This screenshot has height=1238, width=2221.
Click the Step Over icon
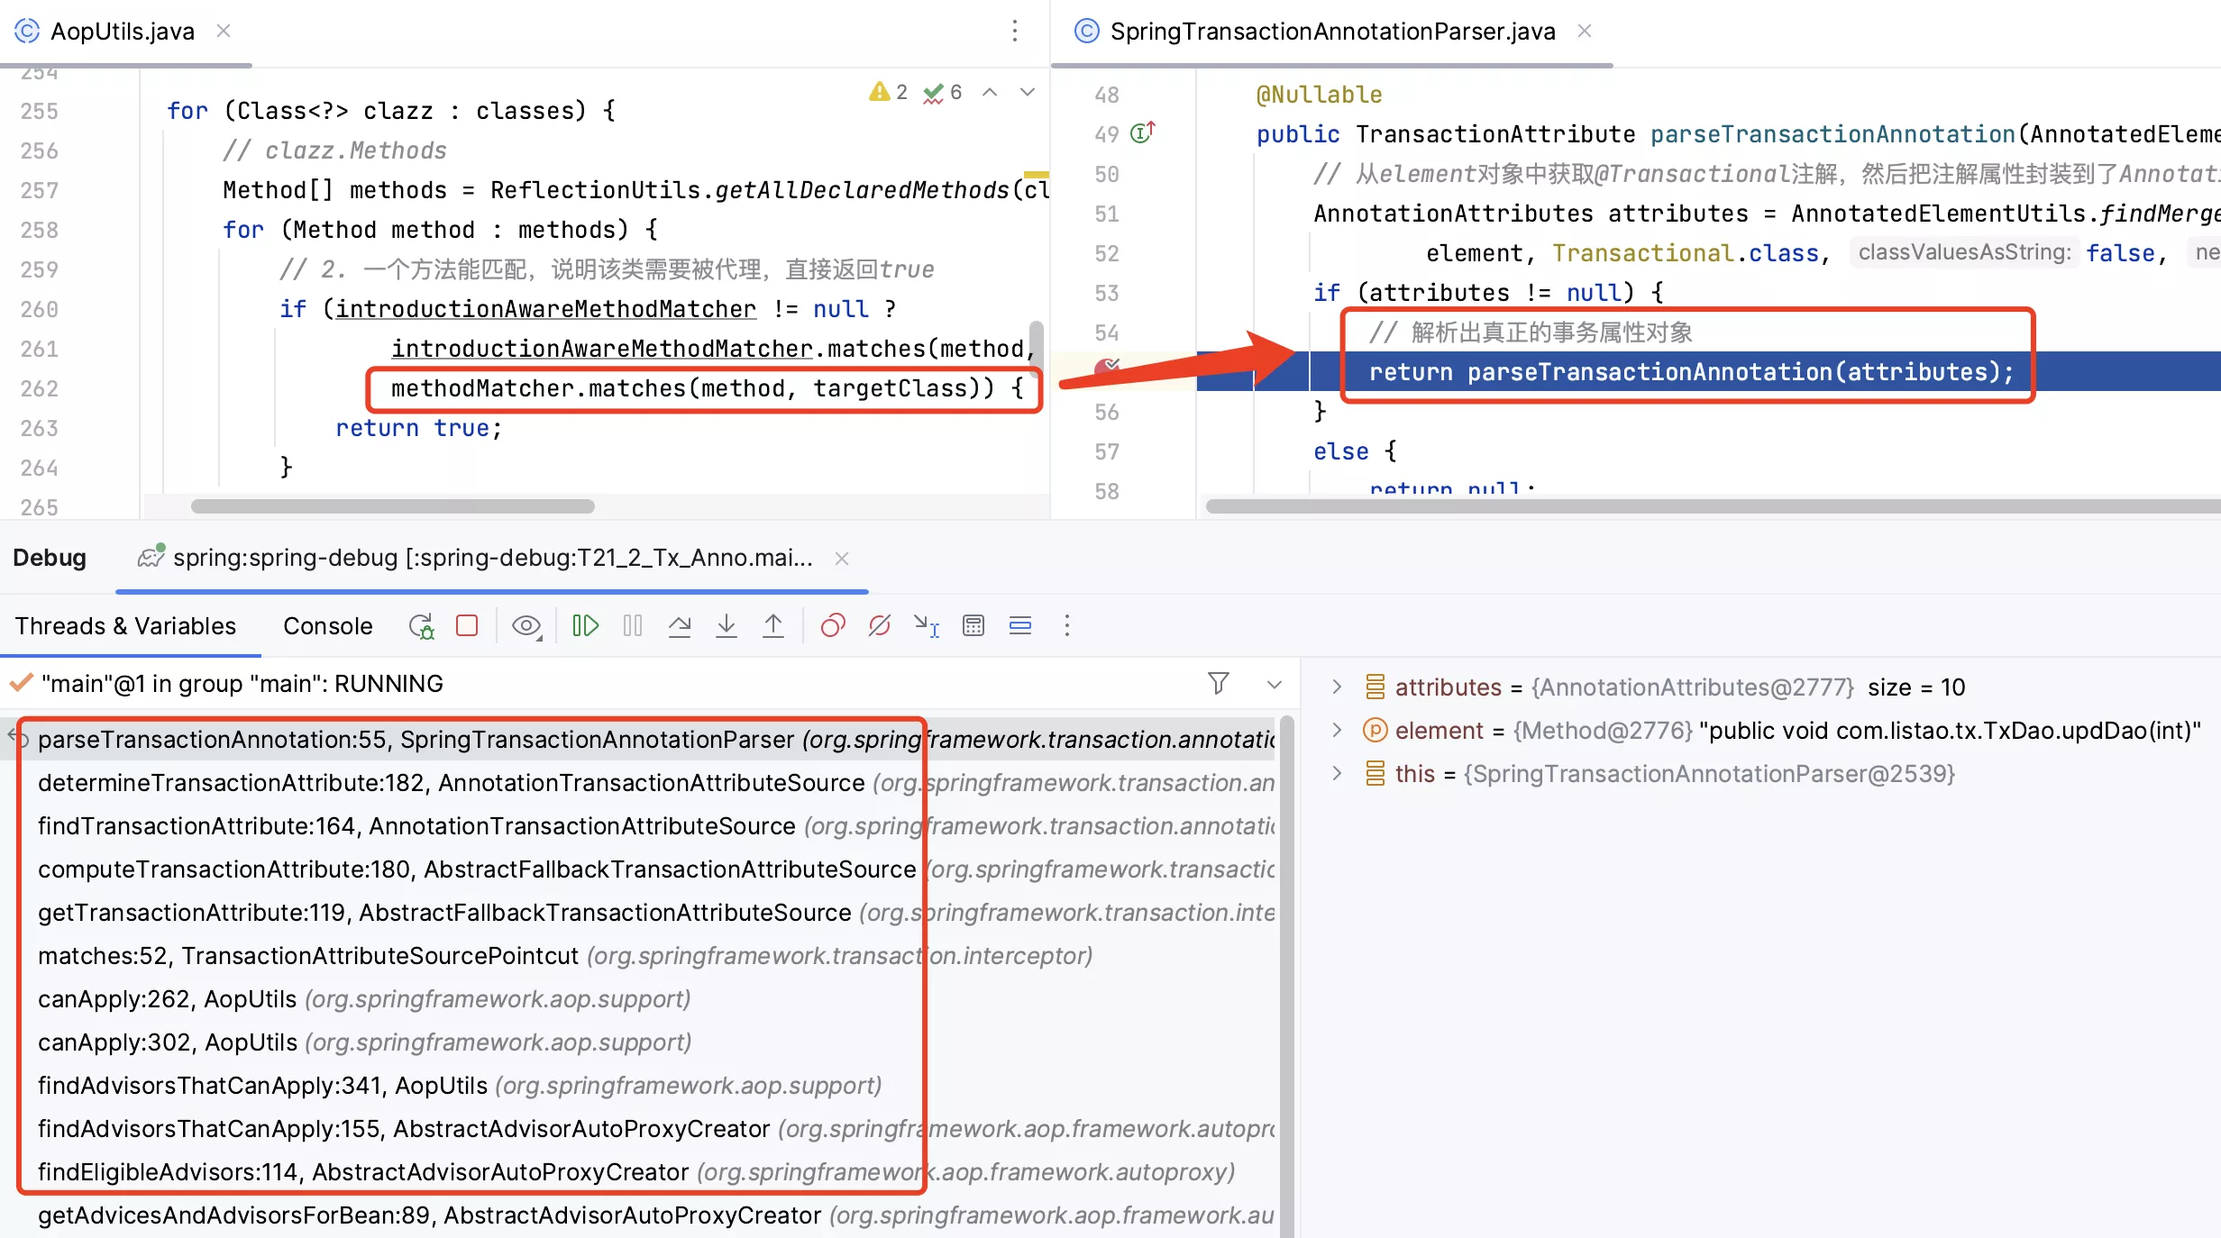click(x=680, y=625)
